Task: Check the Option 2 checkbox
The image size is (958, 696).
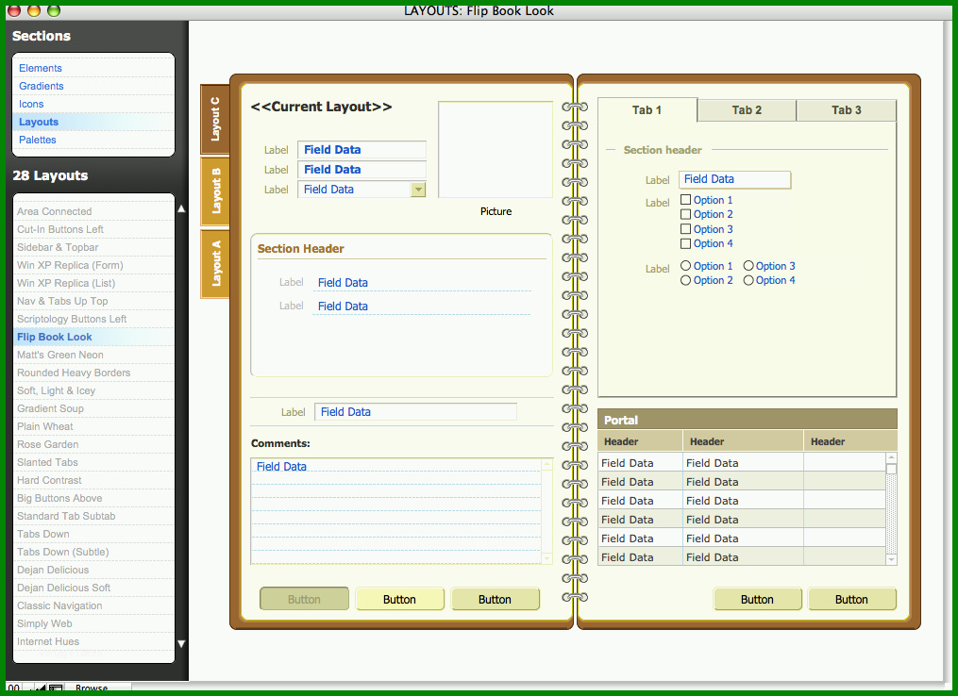Action: [x=685, y=214]
